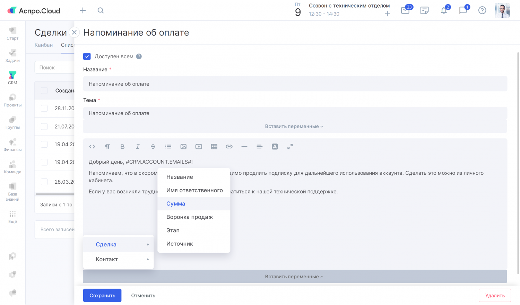Expand 'Вставить переменные' under the Тема field
This screenshot has height=305, width=520.
click(x=294, y=127)
